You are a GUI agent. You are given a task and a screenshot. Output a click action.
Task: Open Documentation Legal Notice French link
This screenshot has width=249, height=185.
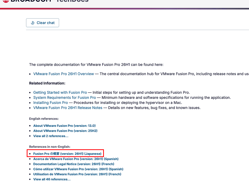coord(74,164)
